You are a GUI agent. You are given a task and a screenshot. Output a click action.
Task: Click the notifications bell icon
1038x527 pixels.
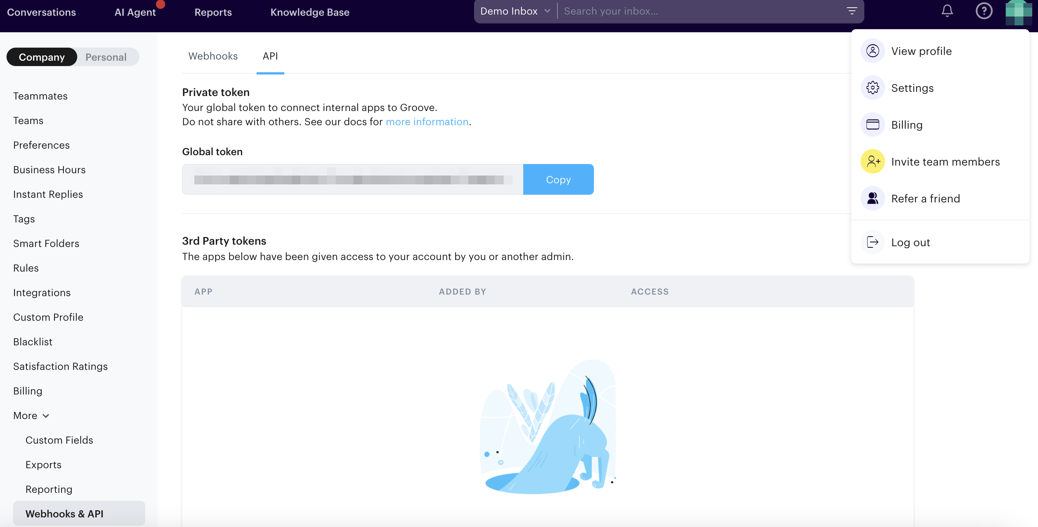click(x=947, y=11)
